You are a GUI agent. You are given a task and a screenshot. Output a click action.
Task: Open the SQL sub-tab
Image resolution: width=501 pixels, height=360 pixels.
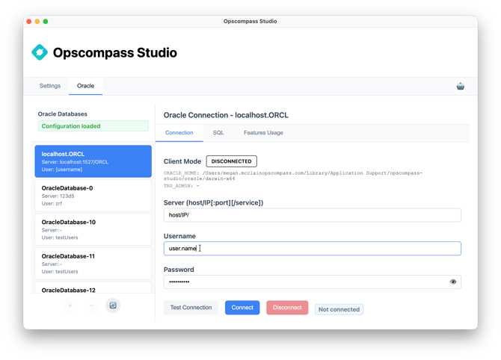click(218, 132)
